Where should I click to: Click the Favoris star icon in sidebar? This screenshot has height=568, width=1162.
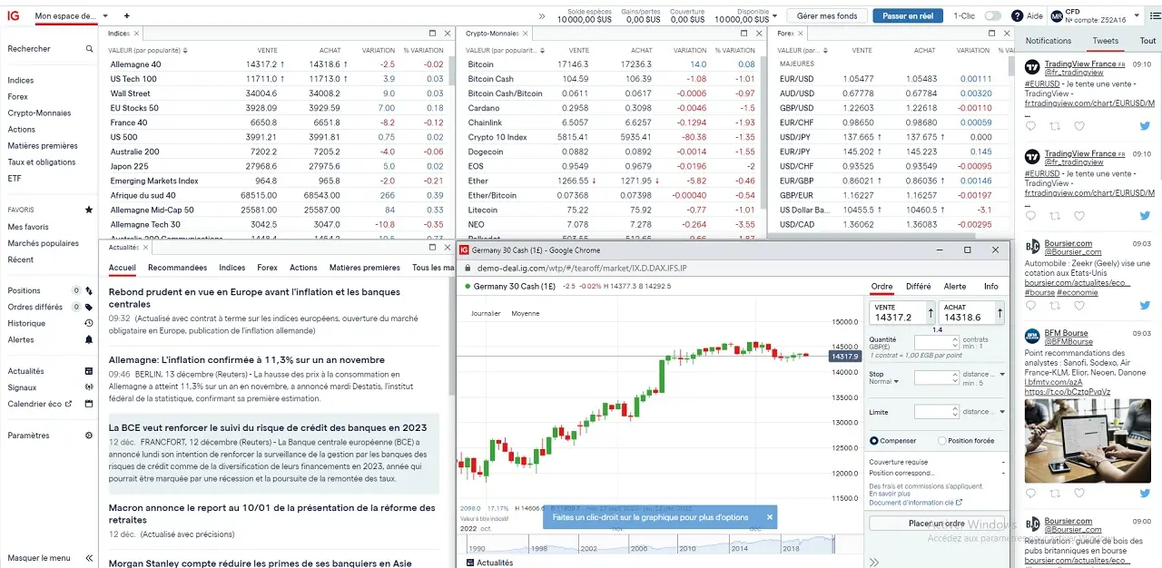click(x=89, y=210)
